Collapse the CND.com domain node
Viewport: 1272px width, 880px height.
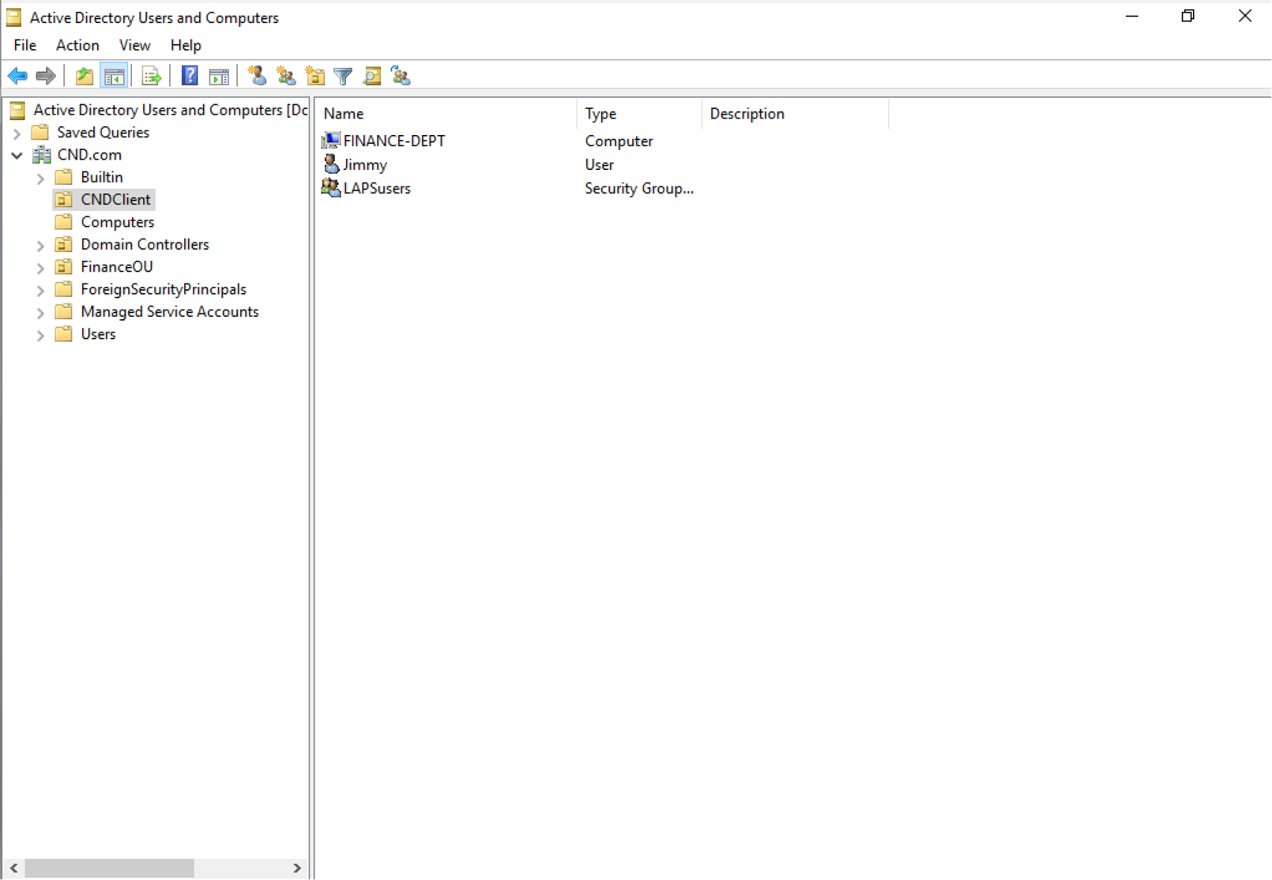[16, 155]
